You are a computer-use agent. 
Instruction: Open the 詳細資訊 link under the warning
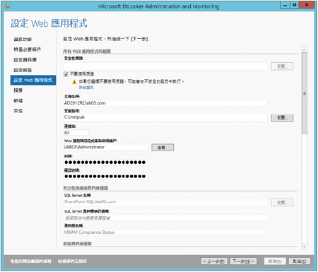click(86, 88)
